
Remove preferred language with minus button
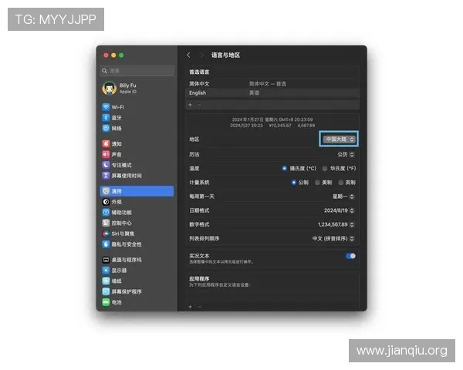[x=199, y=105]
